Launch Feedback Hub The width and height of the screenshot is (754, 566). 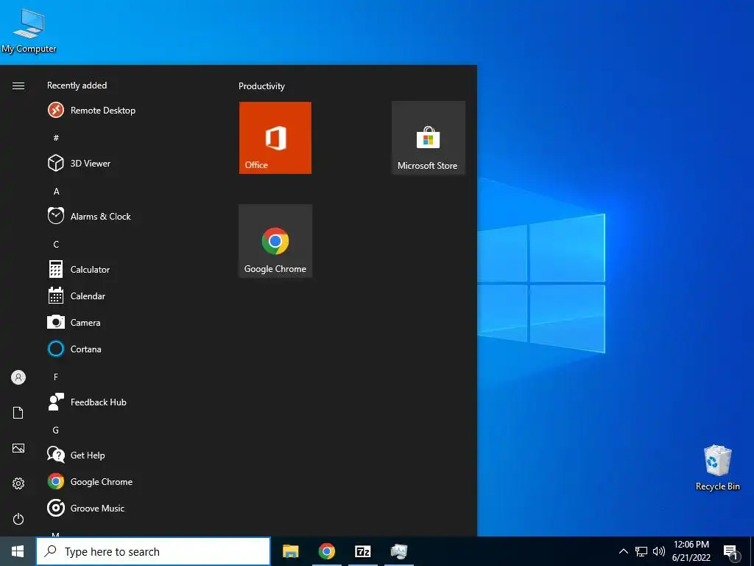pos(87,402)
